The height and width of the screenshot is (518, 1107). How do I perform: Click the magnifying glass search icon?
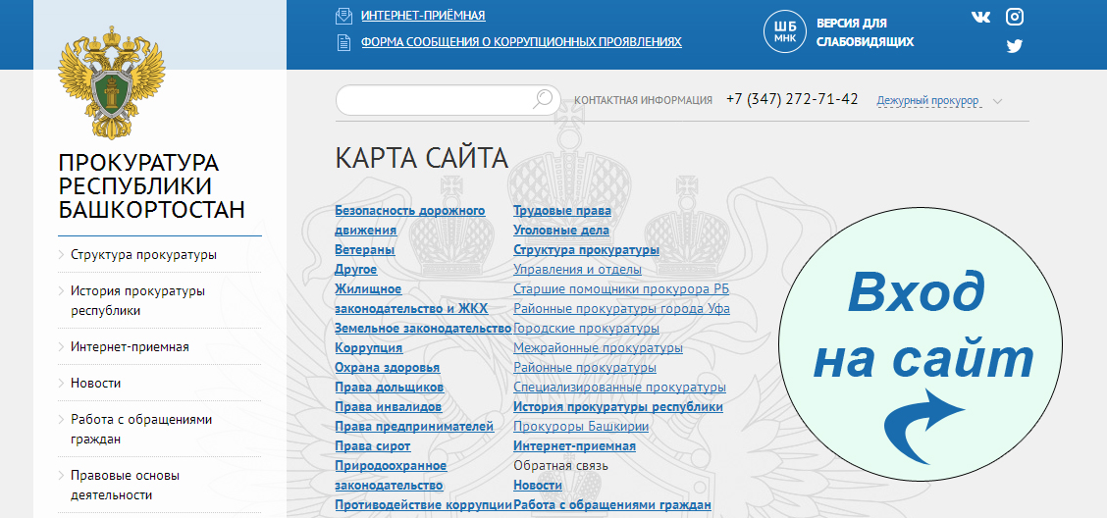[542, 99]
